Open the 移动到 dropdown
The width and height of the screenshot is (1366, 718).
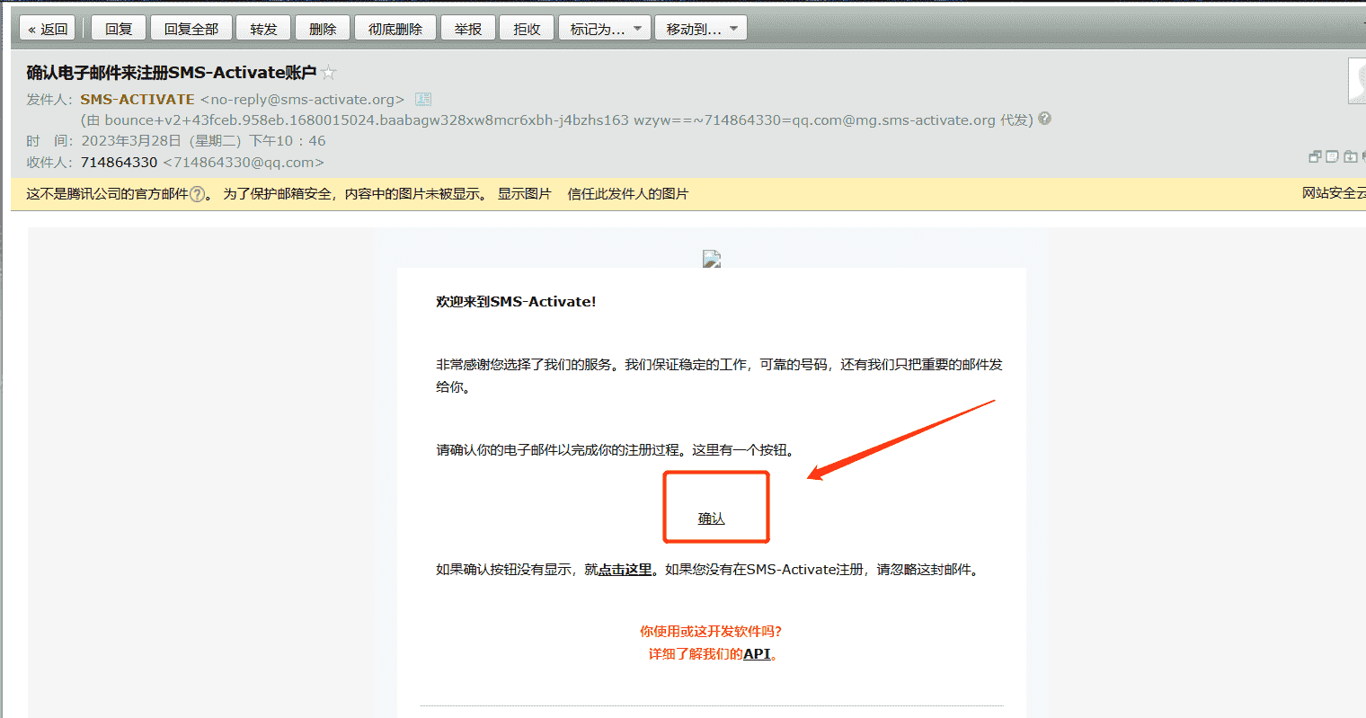(701, 29)
